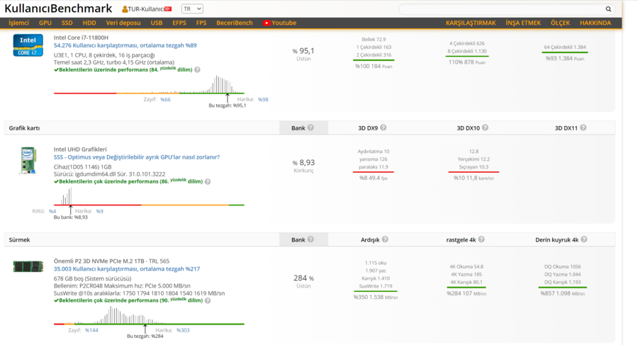The width and height of the screenshot is (638, 345).
Task: Open help icon next to rastgele 4k
Action: 481,239
